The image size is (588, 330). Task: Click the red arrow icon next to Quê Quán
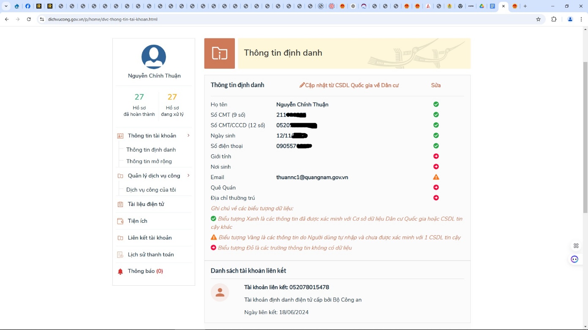tap(436, 188)
